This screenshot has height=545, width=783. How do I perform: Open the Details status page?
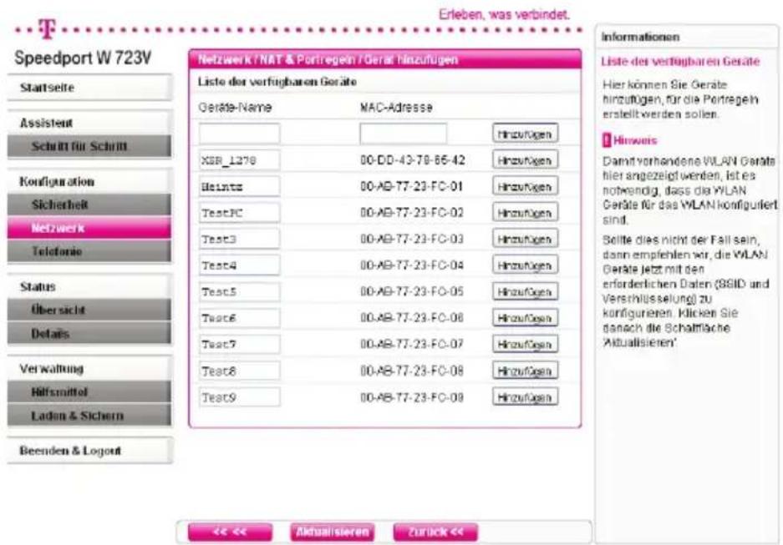point(90,333)
